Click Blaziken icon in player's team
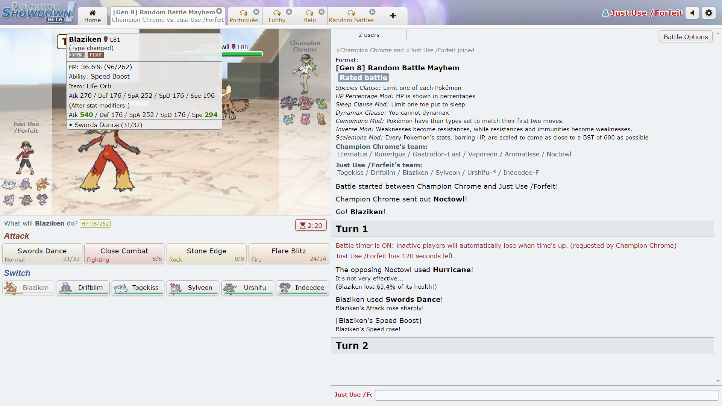Screen dimensions: 722x406 pos(42,184)
